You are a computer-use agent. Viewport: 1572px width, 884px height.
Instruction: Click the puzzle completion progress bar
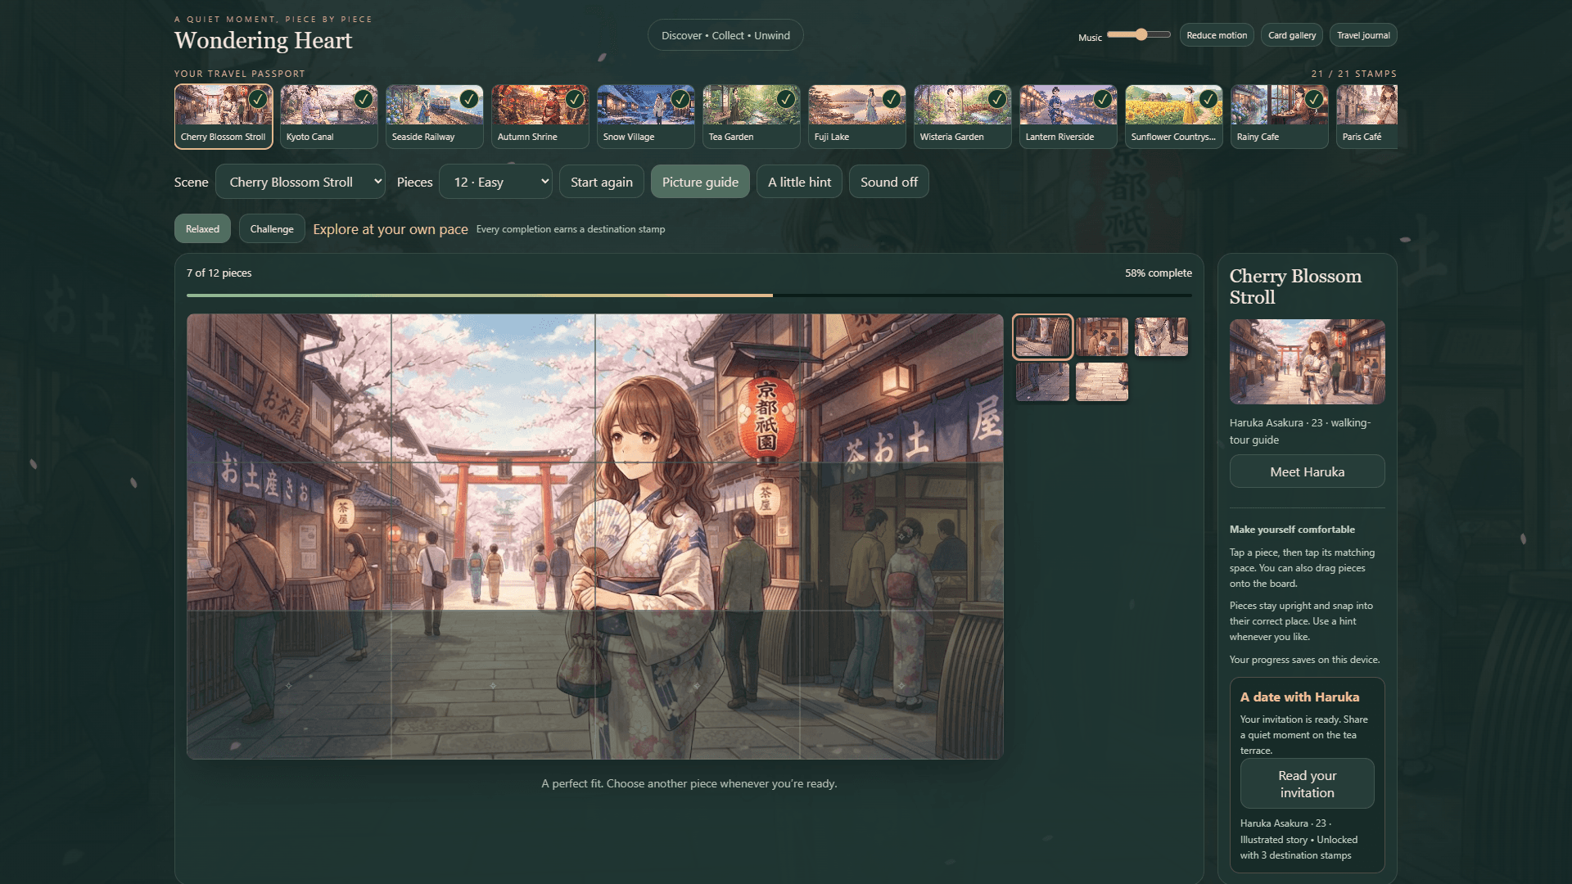coord(689,295)
